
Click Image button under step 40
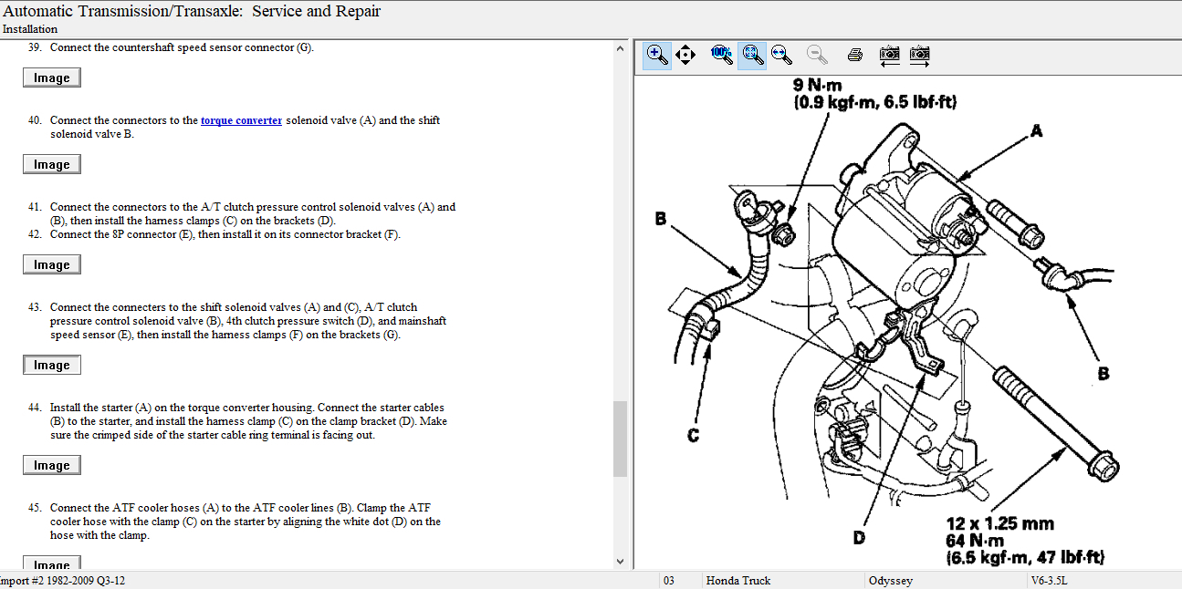tap(52, 165)
